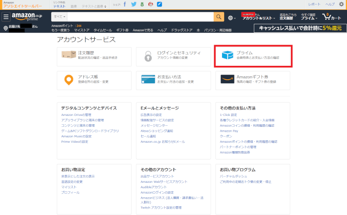Expand the すべて search category dropdown
347x215 pixels.
point(61,17)
